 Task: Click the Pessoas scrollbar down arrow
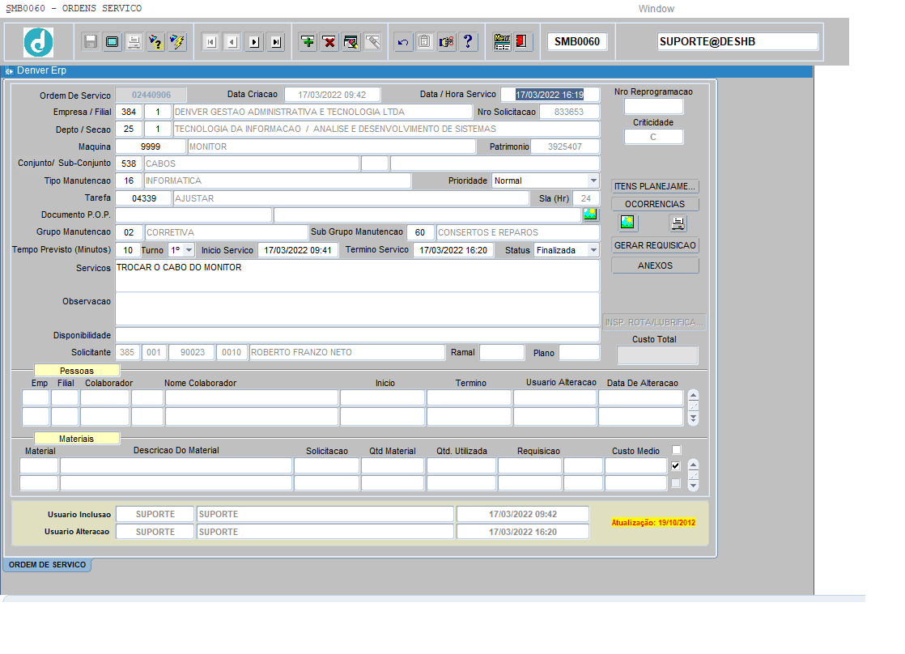pyautogui.click(x=693, y=419)
